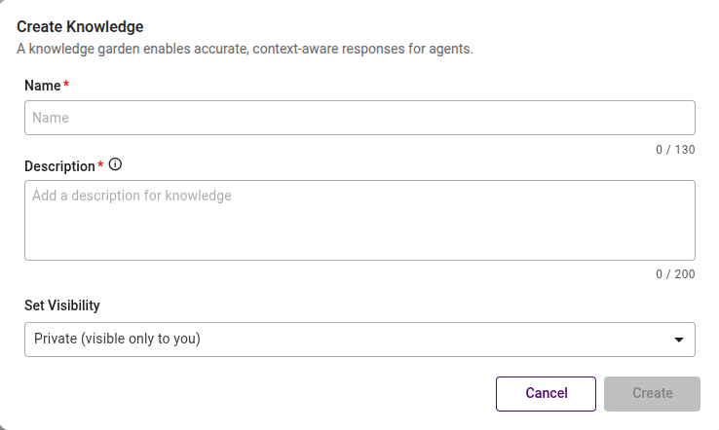Click the Create Knowledge dialog title
Image resolution: width=719 pixels, height=430 pixels.
click(80, 27)
